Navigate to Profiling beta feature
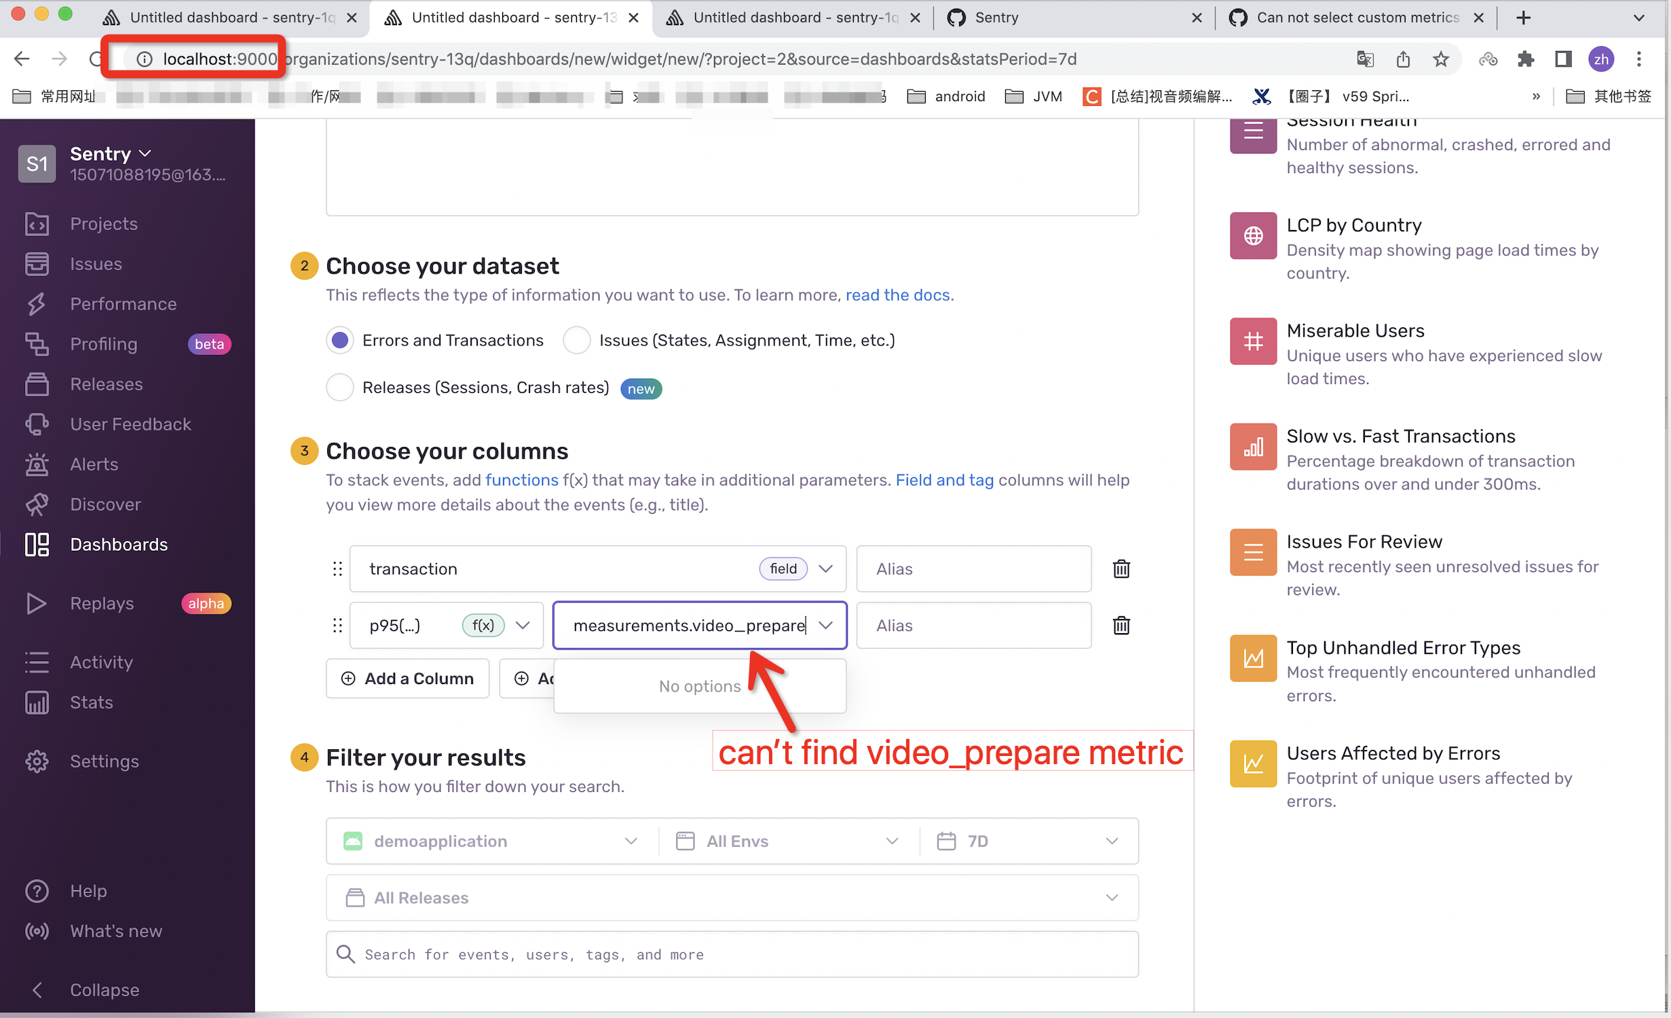Viewport: 1671px width, 1018px height. (103, 343)
